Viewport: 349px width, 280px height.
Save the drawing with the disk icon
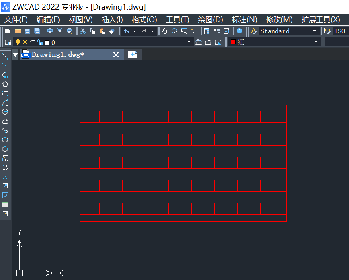click(x=27, y=31)
